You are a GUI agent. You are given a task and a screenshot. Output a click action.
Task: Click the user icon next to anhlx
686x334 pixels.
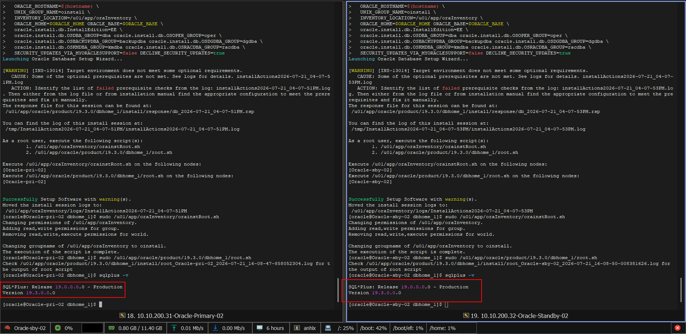(297, 328)
